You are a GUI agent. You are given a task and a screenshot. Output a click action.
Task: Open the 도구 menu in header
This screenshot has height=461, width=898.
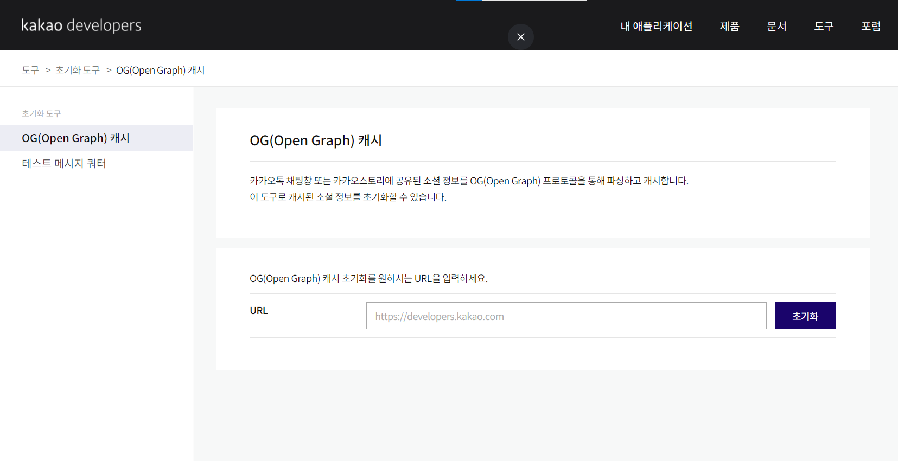824,26
